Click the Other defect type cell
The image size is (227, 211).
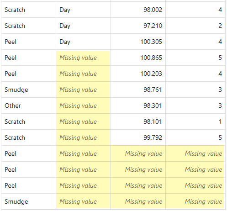click(29, 105)
